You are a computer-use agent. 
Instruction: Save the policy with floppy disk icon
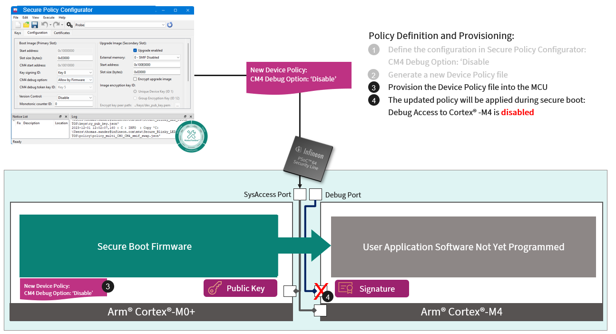[x=35, y=25]
